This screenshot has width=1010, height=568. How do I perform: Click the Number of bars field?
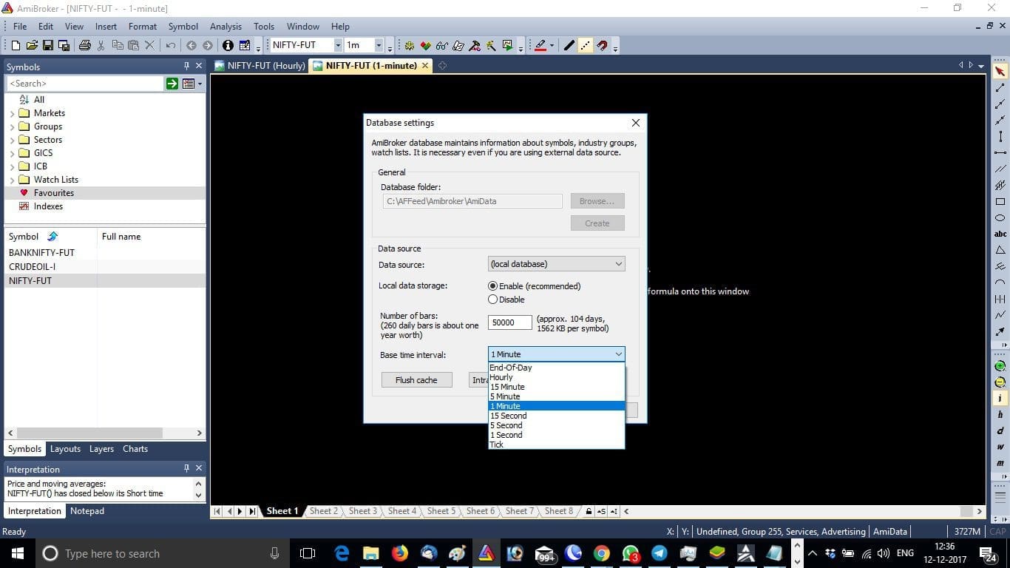[x=510, y=322]
